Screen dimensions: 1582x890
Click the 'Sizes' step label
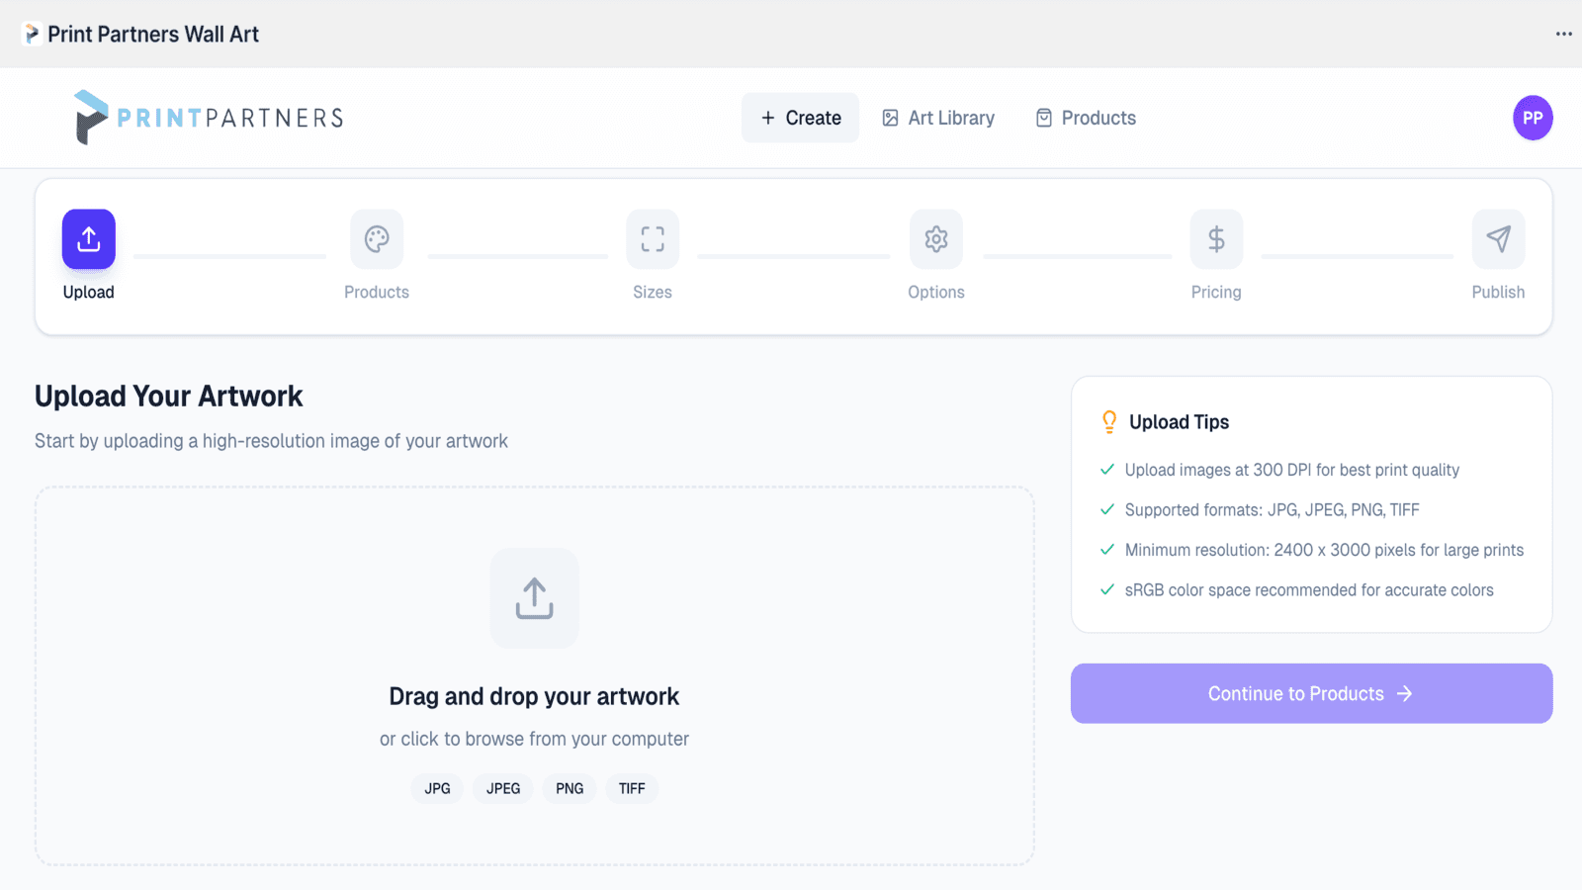click(653, 292)
